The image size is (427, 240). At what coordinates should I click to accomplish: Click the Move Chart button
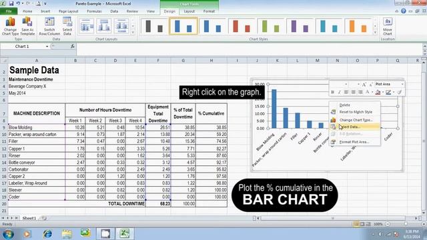387,27
